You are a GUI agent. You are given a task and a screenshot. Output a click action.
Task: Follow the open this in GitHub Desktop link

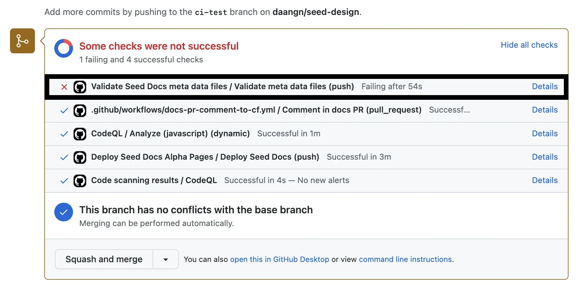coord(279,259)
